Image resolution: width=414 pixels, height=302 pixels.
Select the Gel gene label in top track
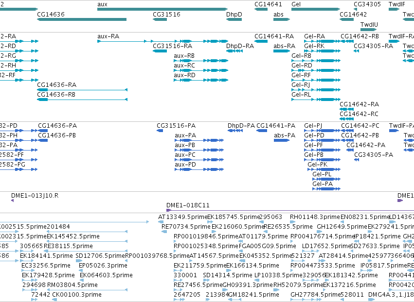[x=296, y=4]
